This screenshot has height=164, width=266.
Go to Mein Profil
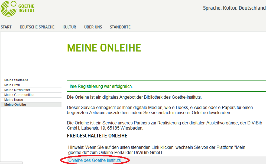[31, 85]
